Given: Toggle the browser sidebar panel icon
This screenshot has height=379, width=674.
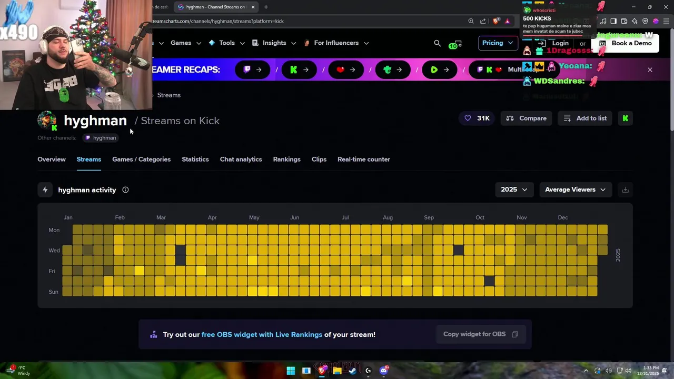Looking at the screenshot, I should coord(613,21).
